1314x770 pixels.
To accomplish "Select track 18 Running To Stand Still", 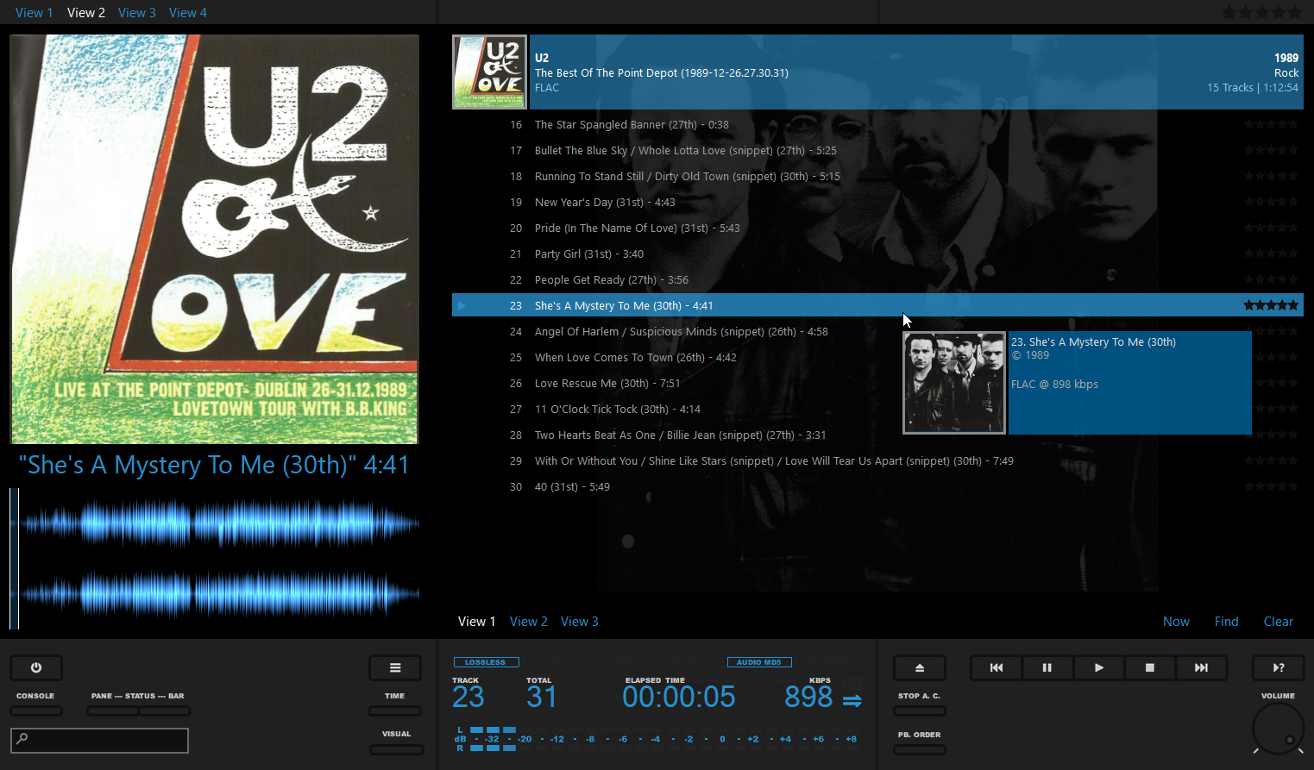I will [x=877, y=176].
